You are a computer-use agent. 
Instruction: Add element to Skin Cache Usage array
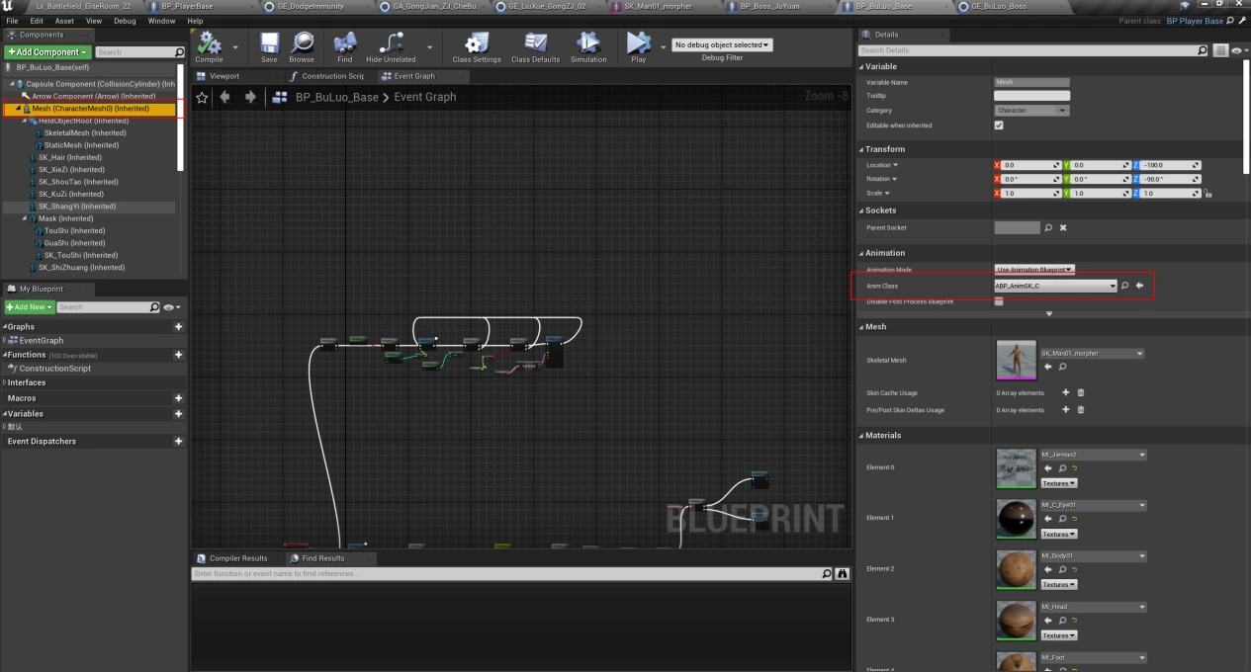tap(1065, 392)
